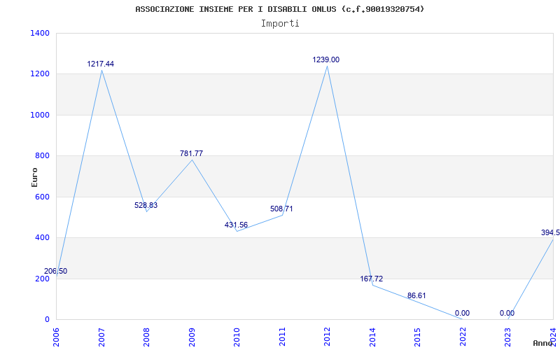Click the 2014 x-axis year
The width and height of the screenshot is (560, 350).
[372, 337]
